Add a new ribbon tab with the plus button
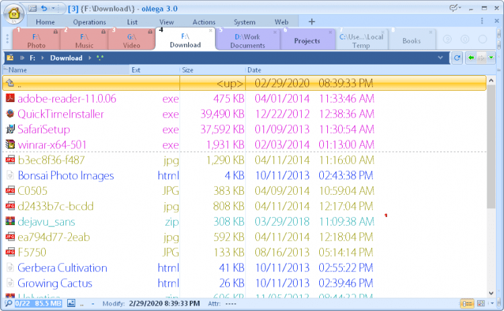 tap(311, 22)
